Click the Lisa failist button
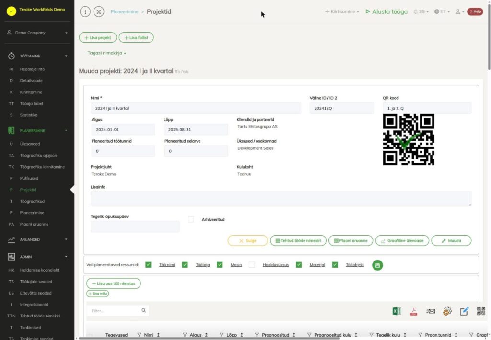The image size is (491, 340). click(136, 37)
